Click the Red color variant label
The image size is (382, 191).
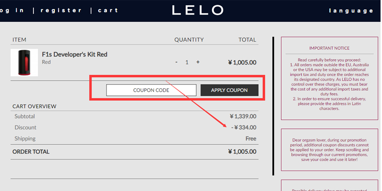(46, 62)
